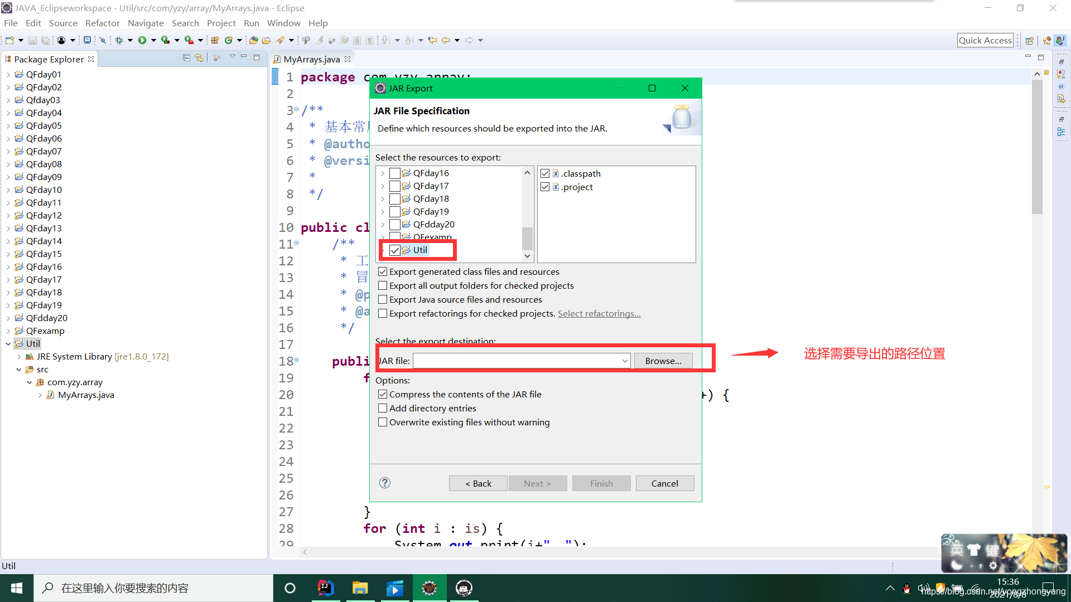The image size is (1071, 602).
Task: Click the New Java Package icon
Action: click(x=215, y=40)
